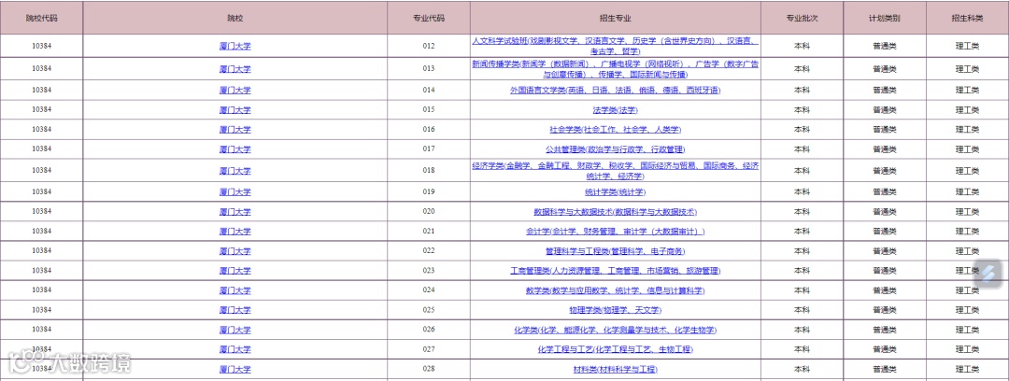The width and height of the screenshot is (1009, 381).
Task: Open 厦门大学 link in row 016
Action: (234, 130)
